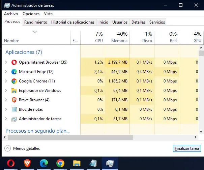Image resolution: width=204 pixels, height=170 pixels.
Task: Switch to the Servicios tab
Action: tap(157, 22)
